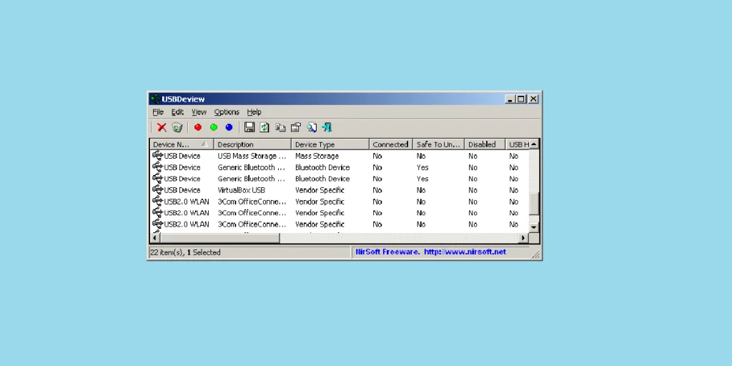This screenshot has height=366, width=732.
Task: Sort by the Description column header
Action: (252, 144)
